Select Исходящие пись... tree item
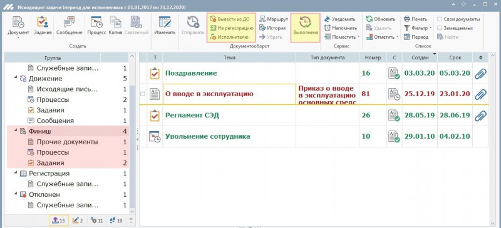 pyautogui.click(x=67, y=89)
